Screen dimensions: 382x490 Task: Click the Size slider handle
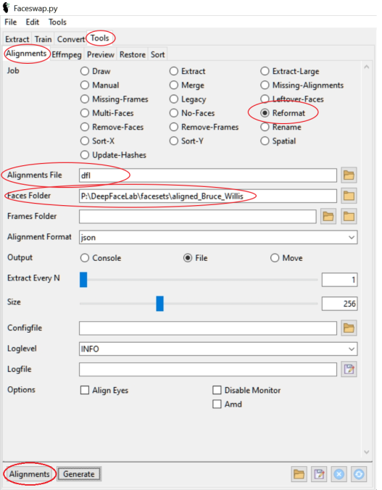coord(159,304)
